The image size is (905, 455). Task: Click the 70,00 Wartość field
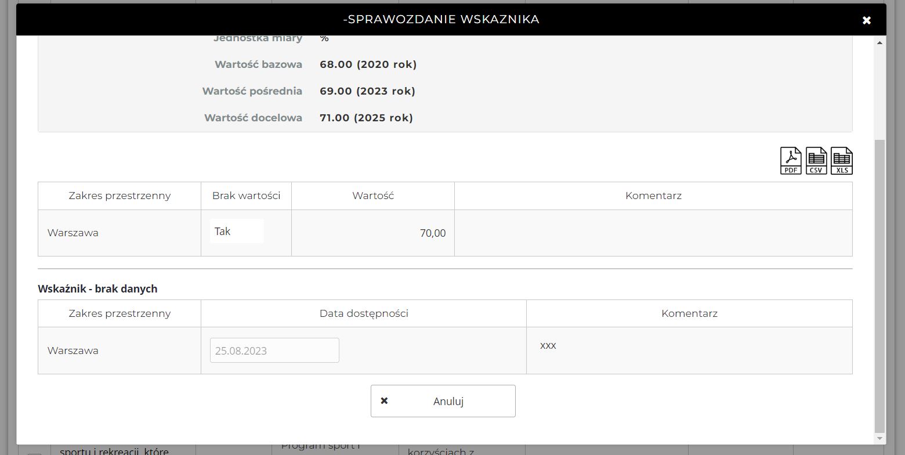pos(373,233)
